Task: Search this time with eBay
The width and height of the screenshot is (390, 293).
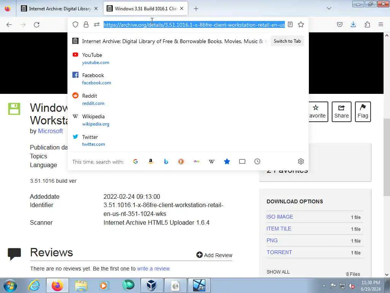Action: click(x=197, y=161)
